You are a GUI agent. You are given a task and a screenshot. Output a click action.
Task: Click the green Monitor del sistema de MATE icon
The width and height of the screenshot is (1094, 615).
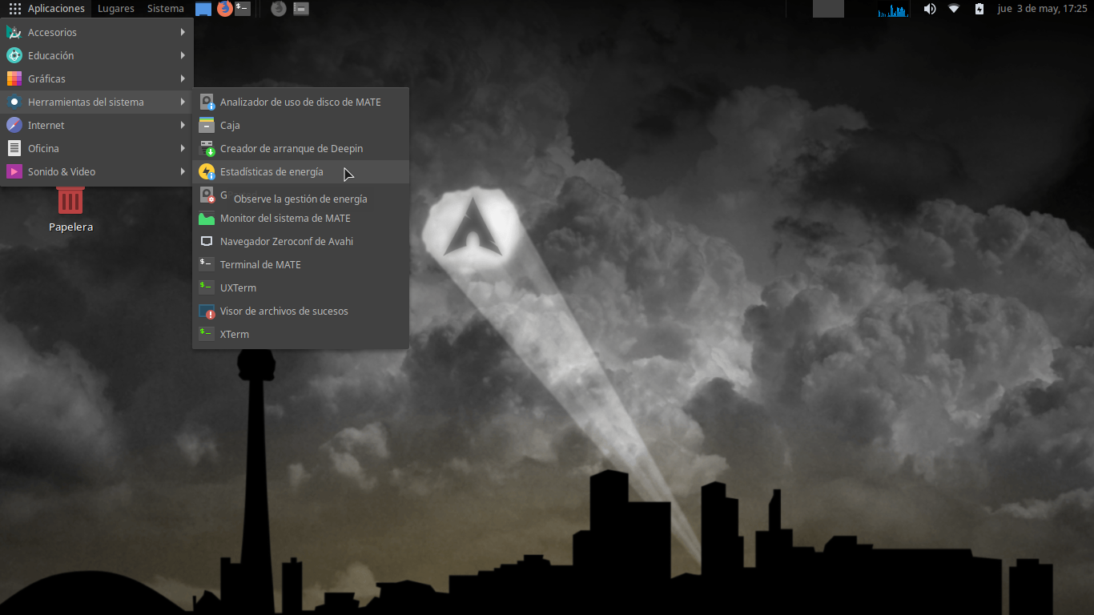tap(207, 218)
